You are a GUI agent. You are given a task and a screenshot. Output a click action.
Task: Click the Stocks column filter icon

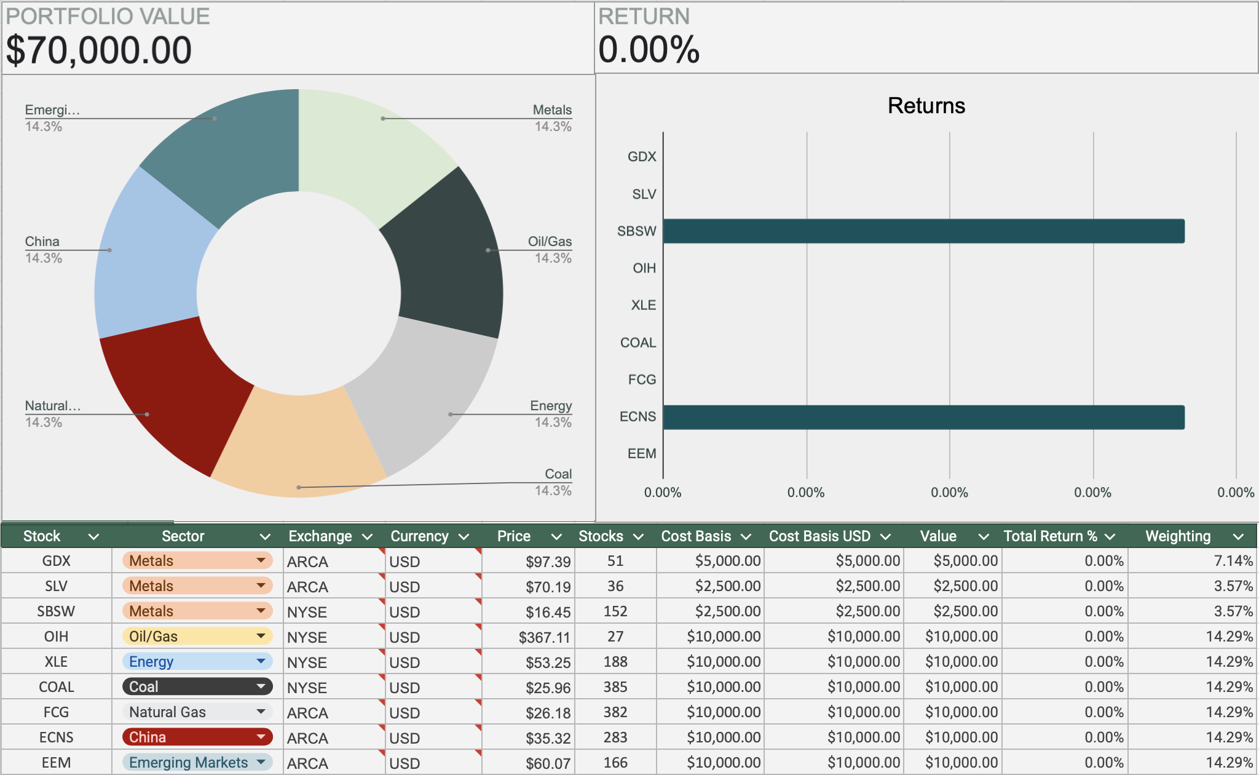638,537
